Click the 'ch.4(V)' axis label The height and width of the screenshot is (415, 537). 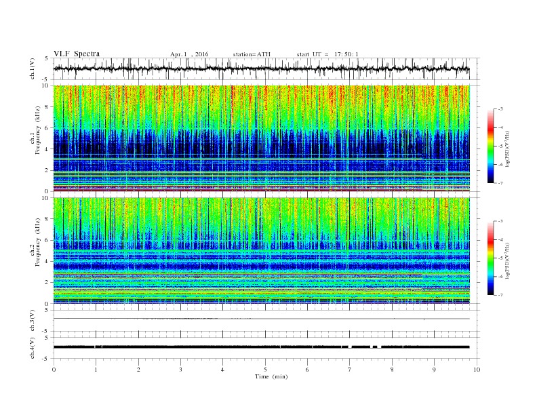pos(33,348)
